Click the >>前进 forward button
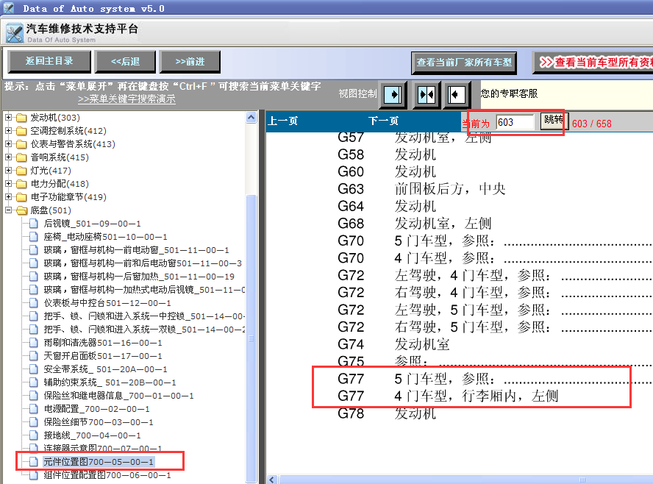Image resolution: width=653 pixels, height=484 pixels. pyautogui.click(x=190, y=62)
